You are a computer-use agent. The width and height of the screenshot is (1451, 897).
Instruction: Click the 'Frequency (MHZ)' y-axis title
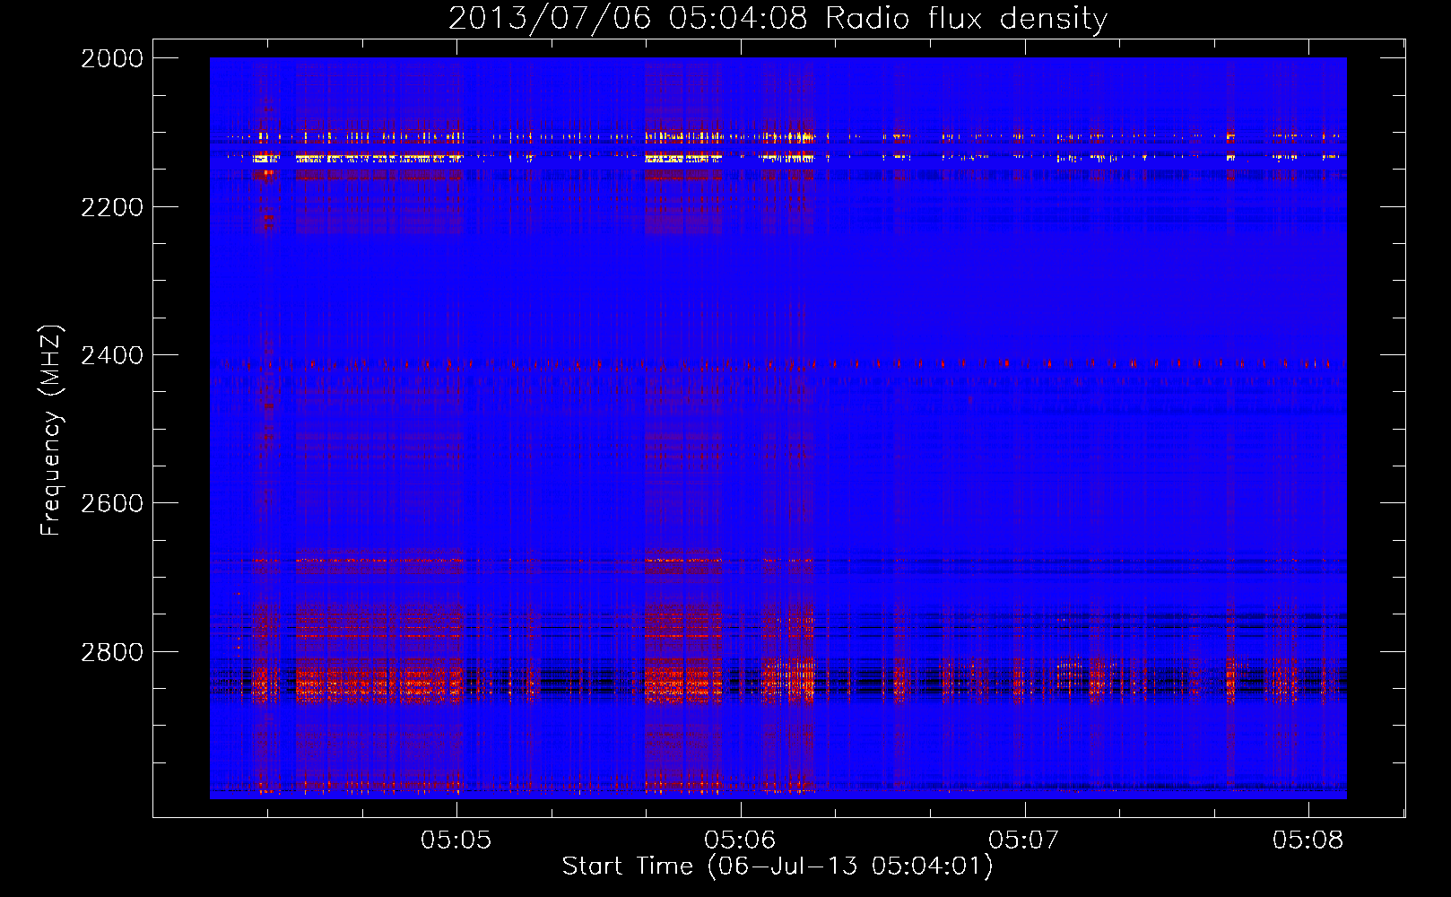click(x=51, y=431)
